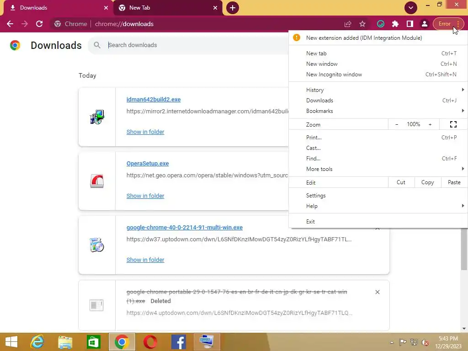The width and height of the screenshot is (468, 351).
Task: Click the Error three-dot menu button
Action: pos(448,24)
